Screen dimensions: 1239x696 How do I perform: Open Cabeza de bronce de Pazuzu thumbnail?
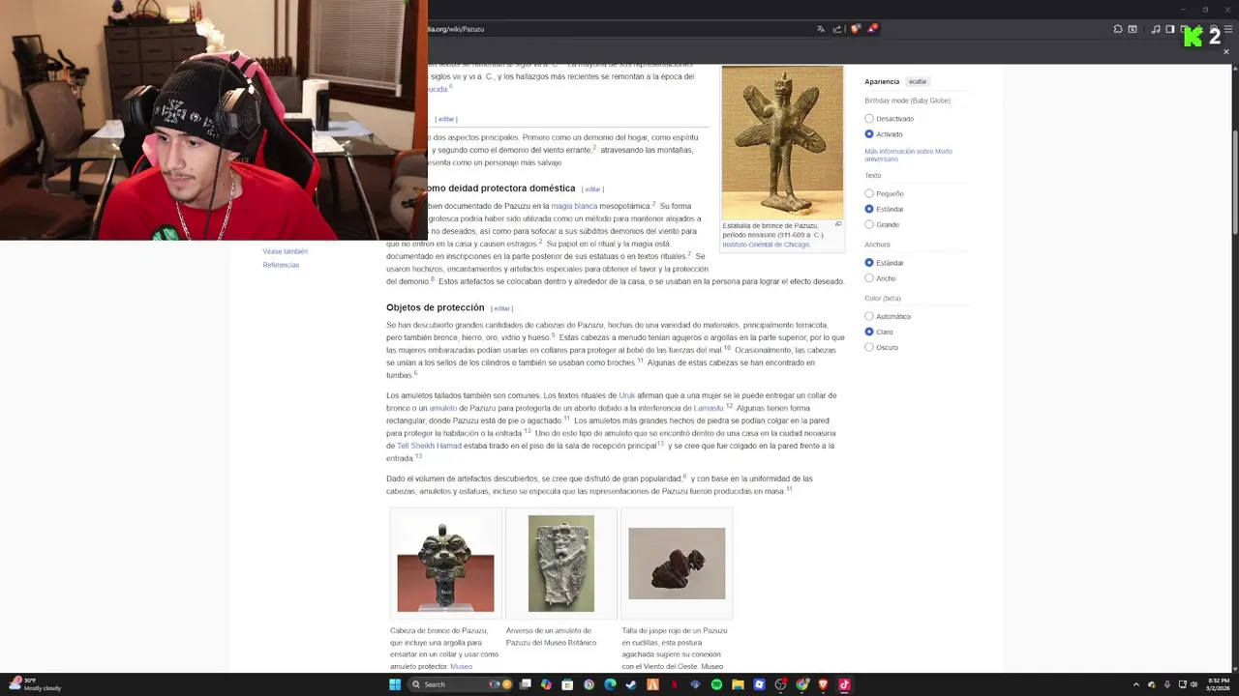pos(445,564)
